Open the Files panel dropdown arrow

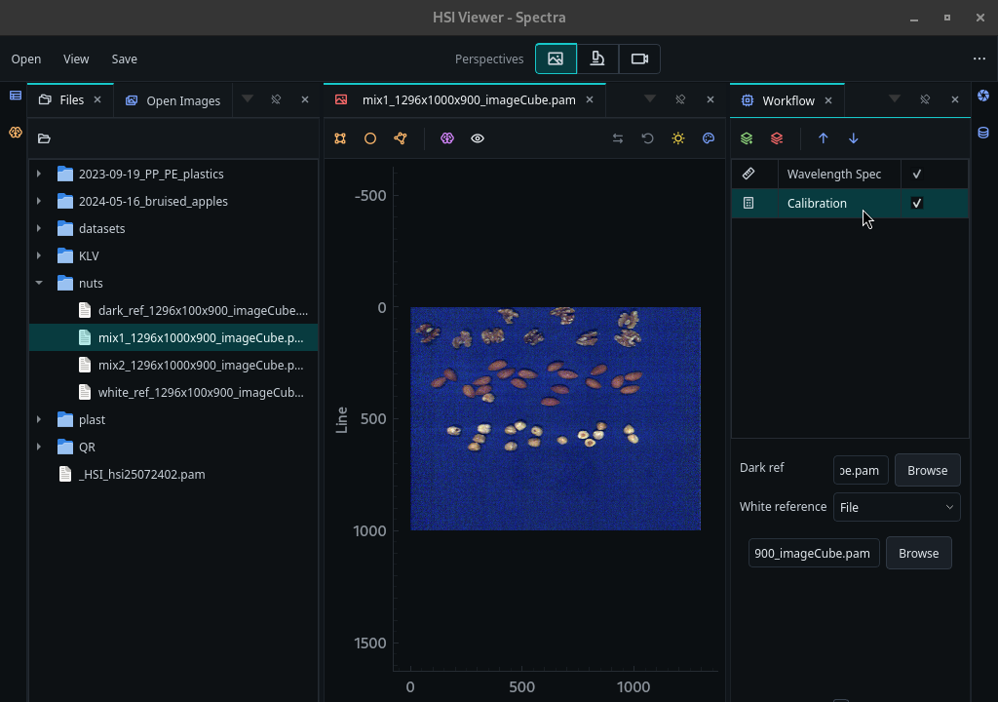point(248,98)
